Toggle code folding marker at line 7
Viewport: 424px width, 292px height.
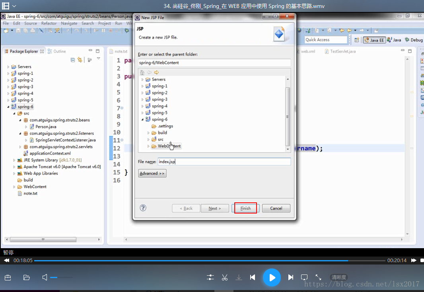pyautogui.click(x=122, y=108)
